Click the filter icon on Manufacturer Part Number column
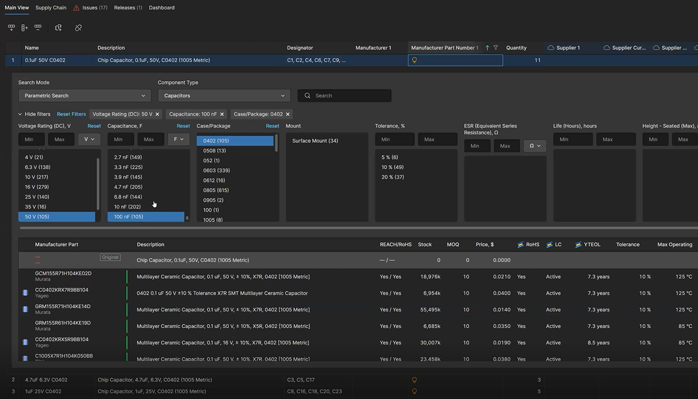This screenshot has width=698, height=399. click(495, 48)
